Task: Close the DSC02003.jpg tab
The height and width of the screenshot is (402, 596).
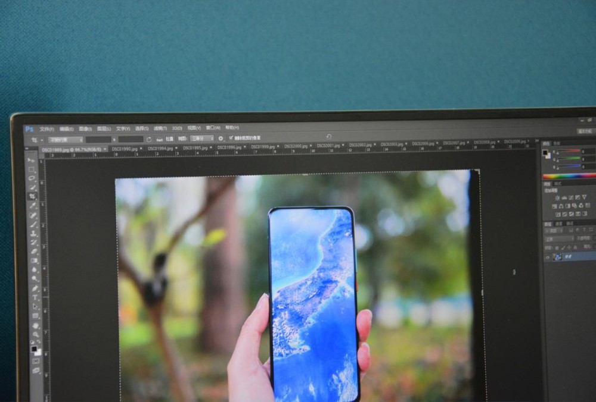Action: click(406, 144)
